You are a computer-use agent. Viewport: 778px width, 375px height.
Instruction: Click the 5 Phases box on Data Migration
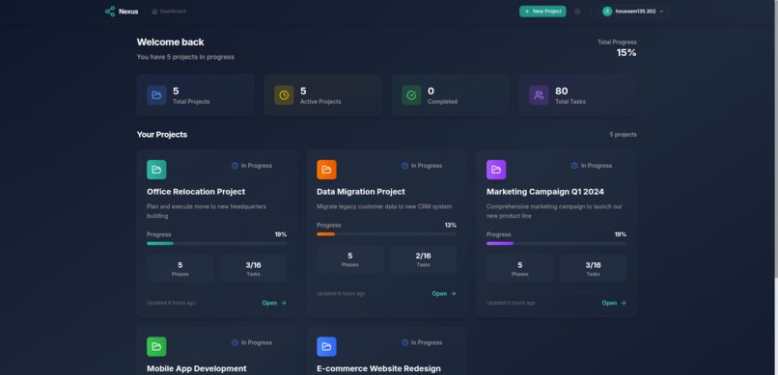coord(349,259)
